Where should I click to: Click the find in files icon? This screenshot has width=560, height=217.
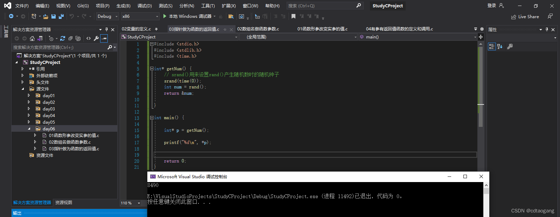(x=231, y=16)
